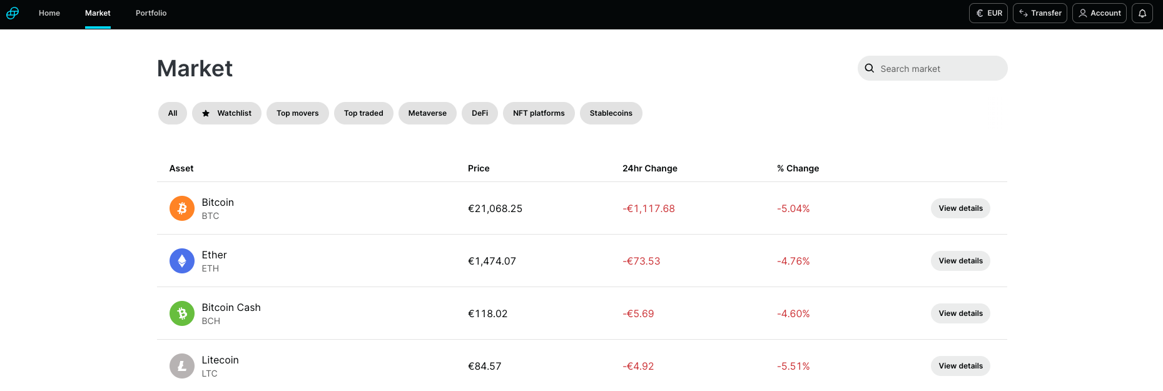Screen dimensions: 1163x391
Task: Click the Bitcoin orange coin icon
Action: click(182, 208)
